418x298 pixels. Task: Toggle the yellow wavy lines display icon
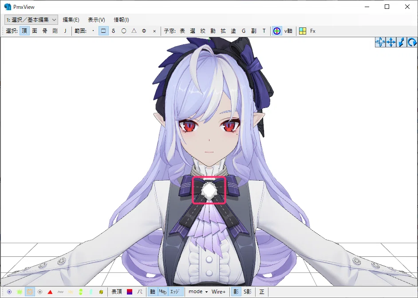coord(71,292)
